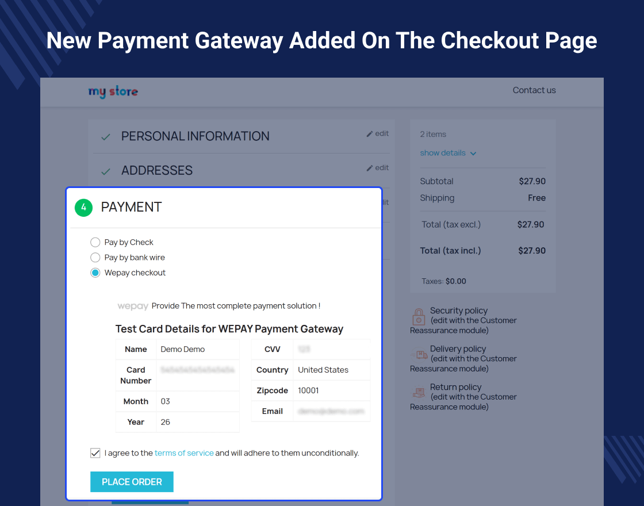
Task: Select the Pay by bank wire option
Action: (x=95, y=258)
